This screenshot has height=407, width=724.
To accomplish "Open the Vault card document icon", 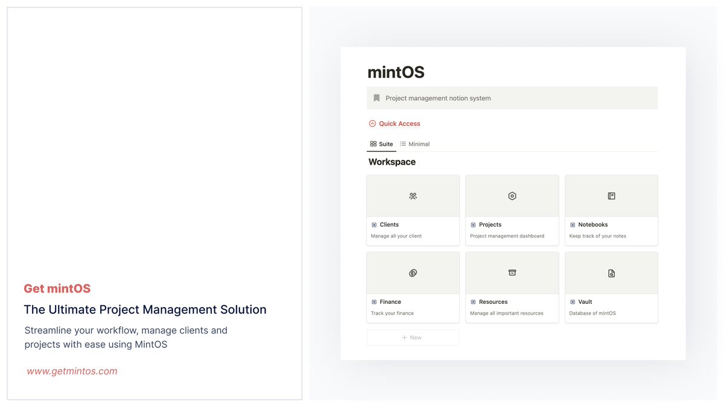I will (x=611, y=273).
